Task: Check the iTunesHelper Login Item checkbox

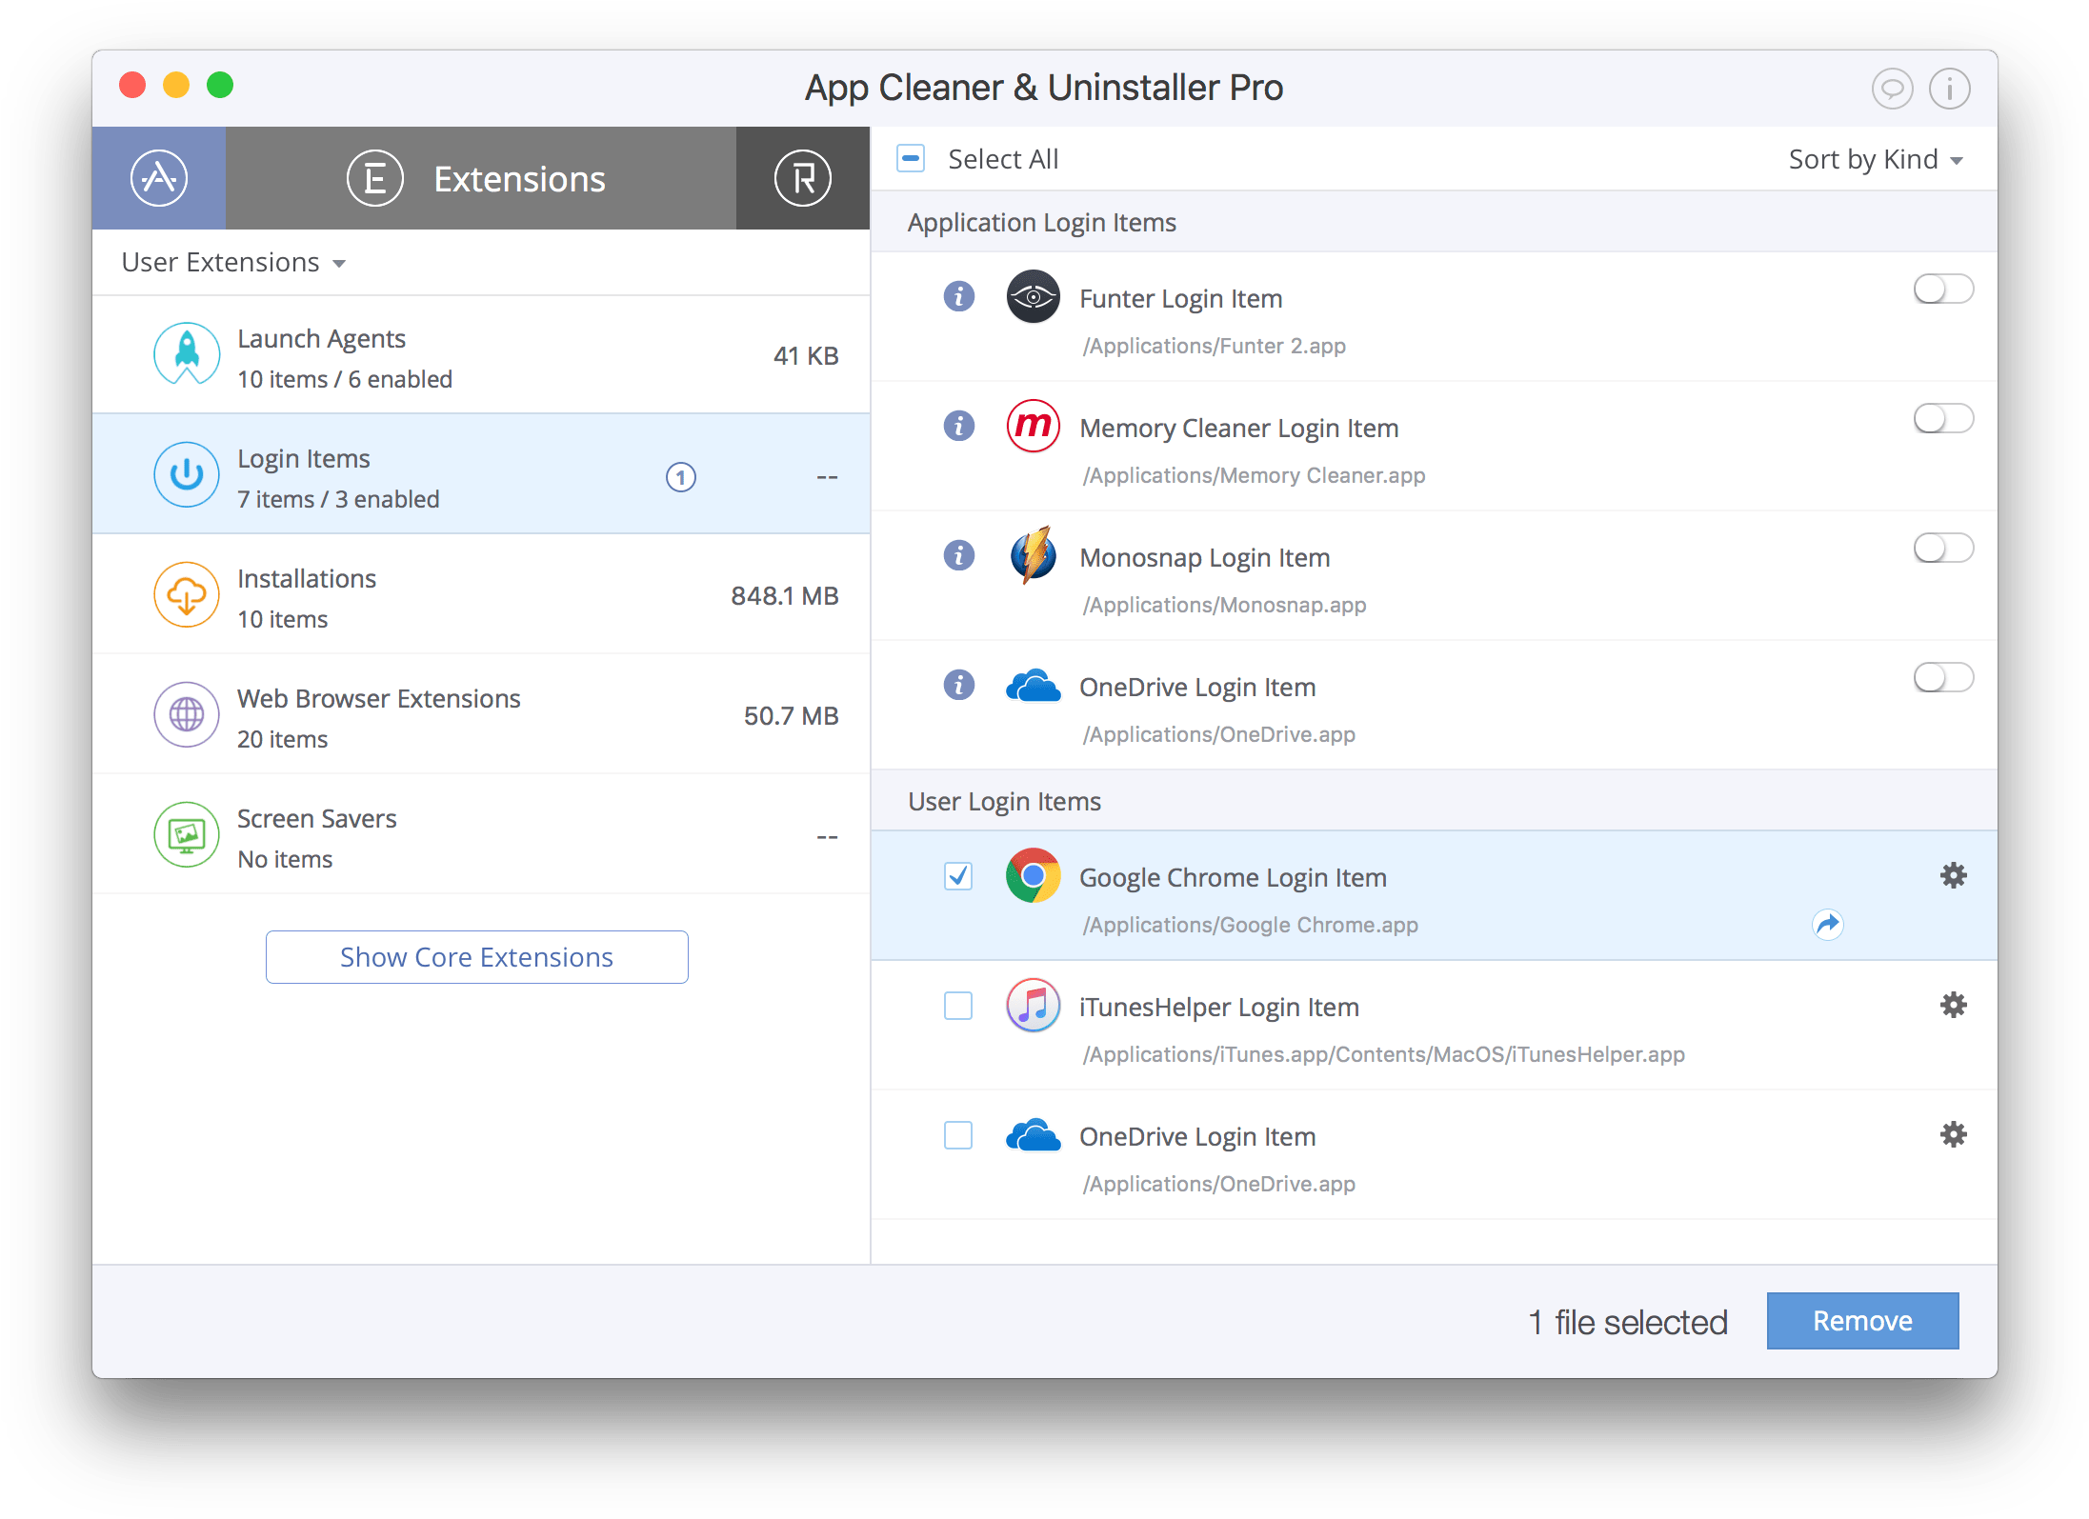Action: pyautogui.click(x=958, y=1005)
